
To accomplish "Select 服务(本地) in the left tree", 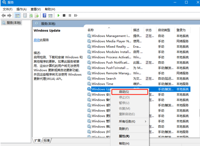I will [x=11, y=23].
